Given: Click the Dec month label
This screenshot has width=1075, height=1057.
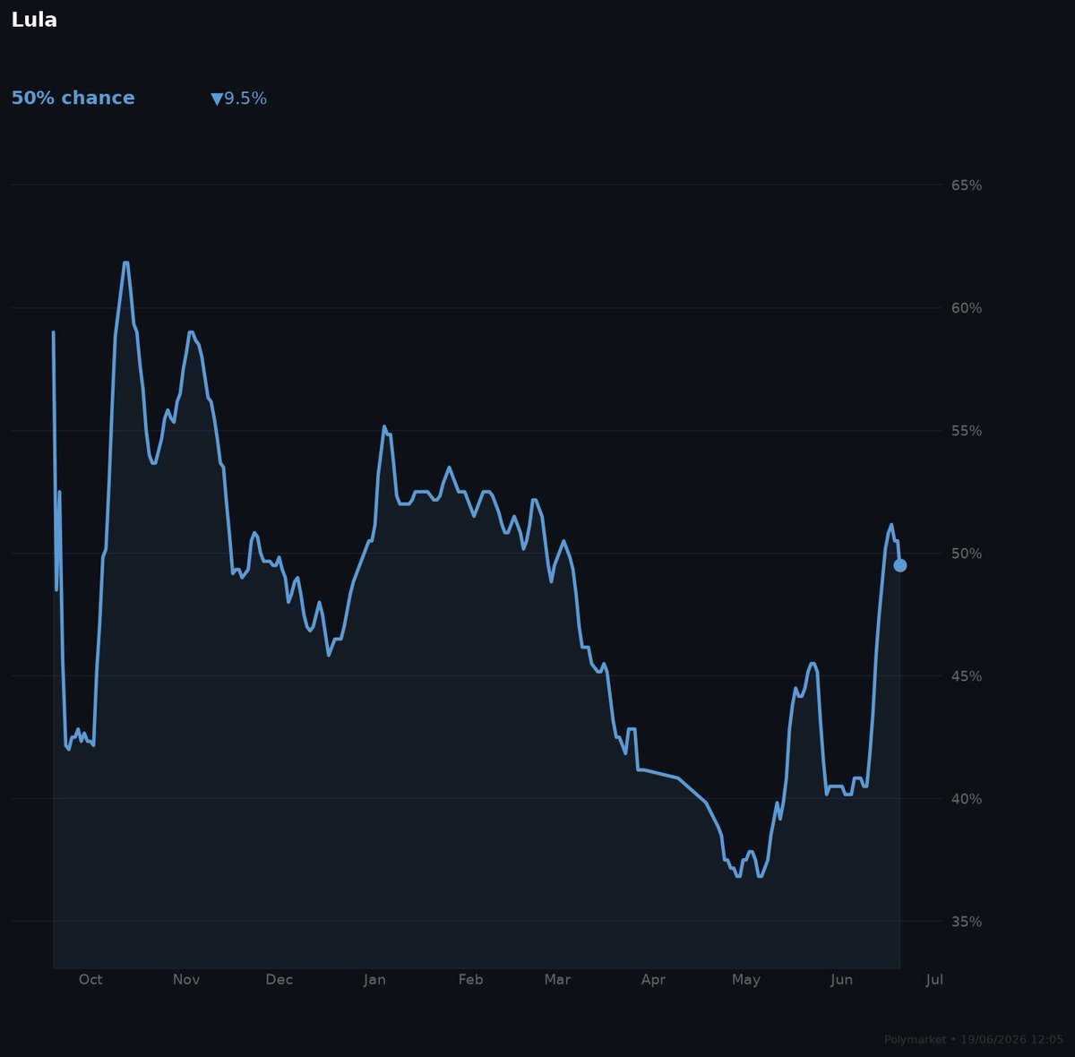Looking at the screenshot, I should click(279, 980).
